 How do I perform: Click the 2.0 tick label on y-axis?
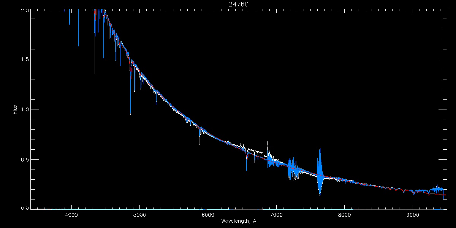[25, 11]
